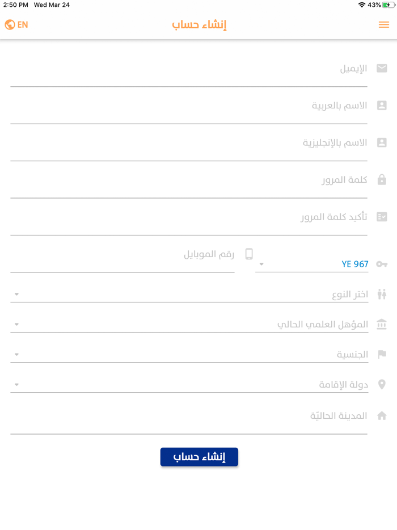Click the person icon beside Arabic name field
This screenshot has width=397, height=530.
point(382,105)
